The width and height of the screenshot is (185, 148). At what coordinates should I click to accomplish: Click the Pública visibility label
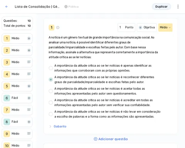click(73, 7)
